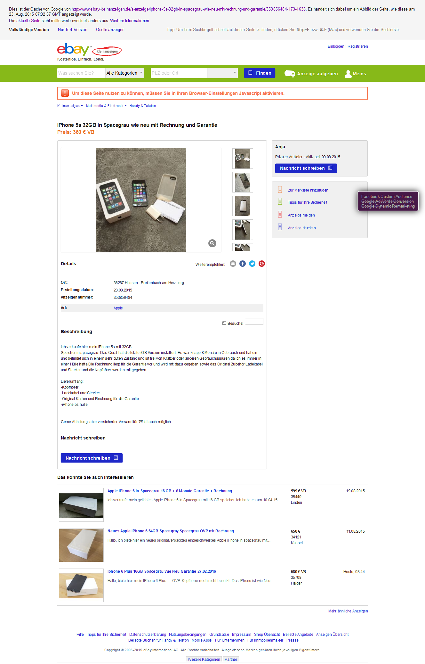This screenshot has height=664, width=425.
Task: Select the second iPhone thumbnail image
Action: click(243, 182)
